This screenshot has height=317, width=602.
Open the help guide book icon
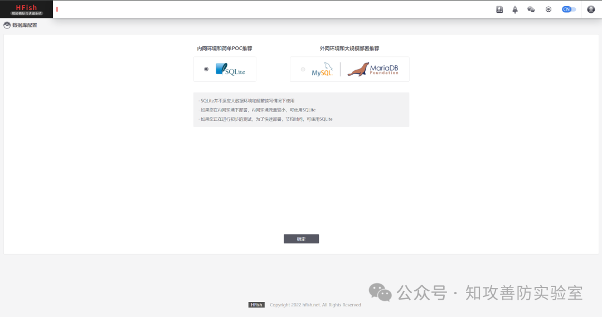(499, 9)
